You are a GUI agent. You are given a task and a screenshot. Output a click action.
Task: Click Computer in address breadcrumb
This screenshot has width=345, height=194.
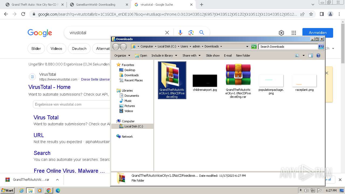(147, 46)
